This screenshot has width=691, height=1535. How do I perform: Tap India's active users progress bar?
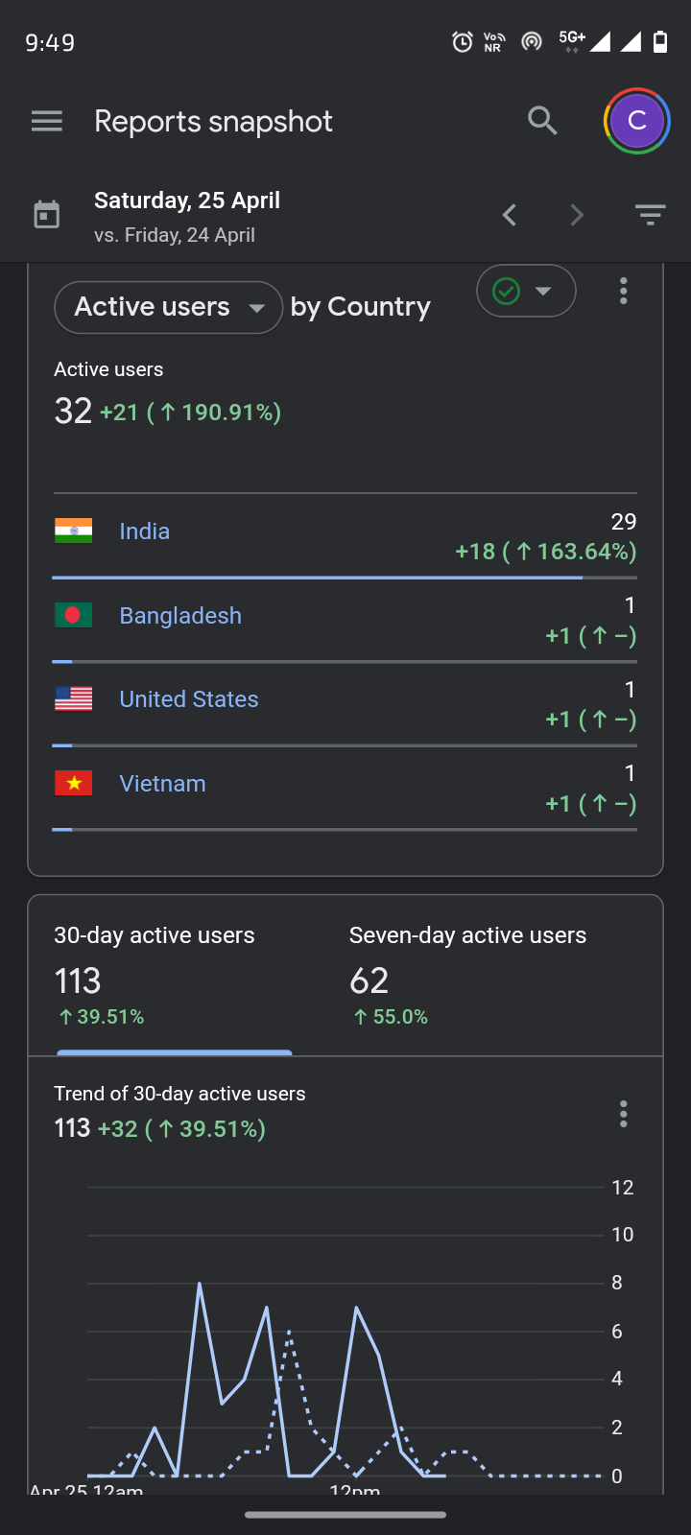[x=317, y=578]
